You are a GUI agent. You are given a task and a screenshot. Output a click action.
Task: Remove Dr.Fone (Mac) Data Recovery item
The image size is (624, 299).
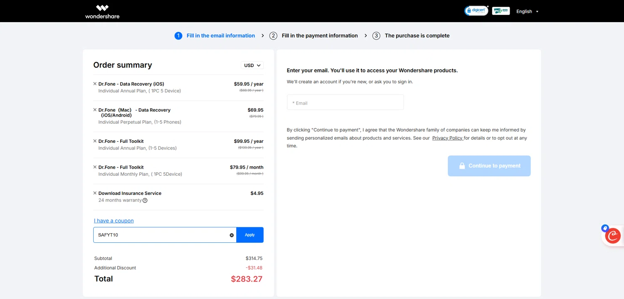pyautogui.click(x=95, y=110)
